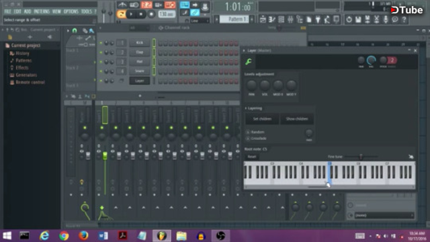
Task: Click the Play transport button
Action: pyautogui.click(x=131, y=14)
